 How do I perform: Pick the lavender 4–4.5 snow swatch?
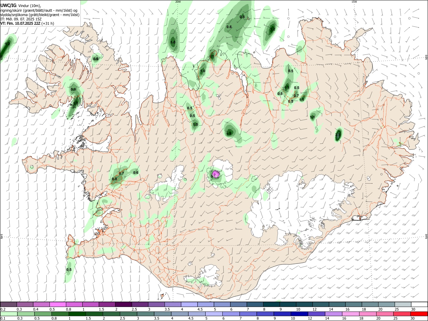pos(189,305)
